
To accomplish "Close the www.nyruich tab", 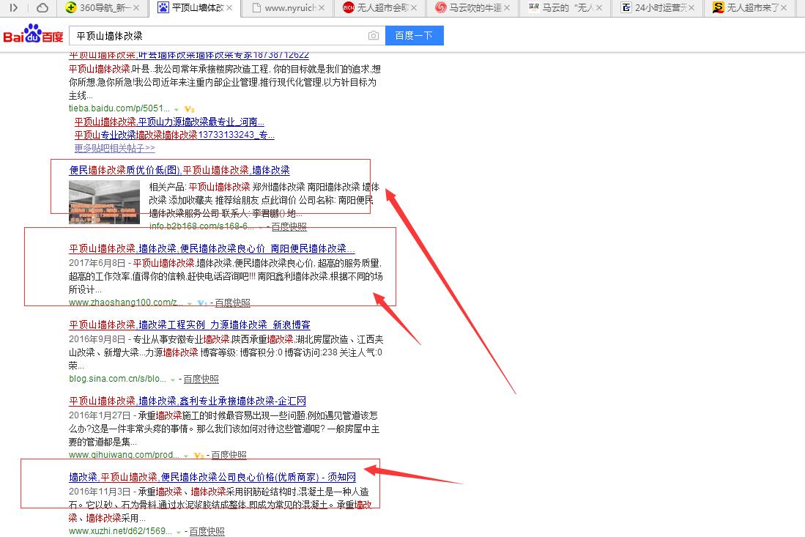I will coord(324,8).
